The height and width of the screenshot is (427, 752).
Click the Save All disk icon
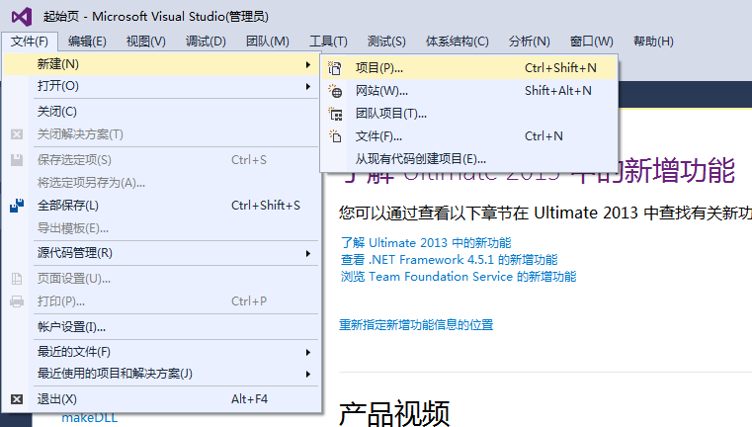coord(17,206)
